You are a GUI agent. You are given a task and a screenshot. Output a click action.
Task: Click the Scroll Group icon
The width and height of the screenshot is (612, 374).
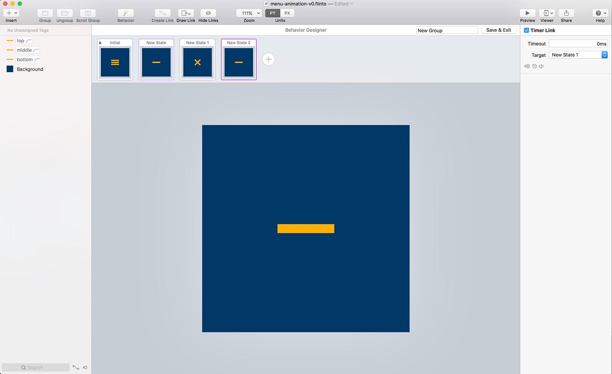tap(88, 13)
